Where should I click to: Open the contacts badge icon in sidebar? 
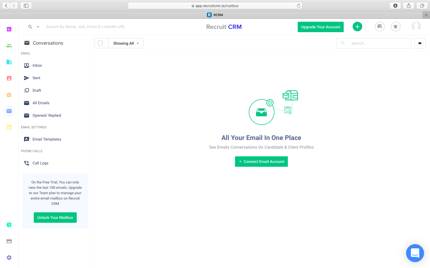point(9,78)
